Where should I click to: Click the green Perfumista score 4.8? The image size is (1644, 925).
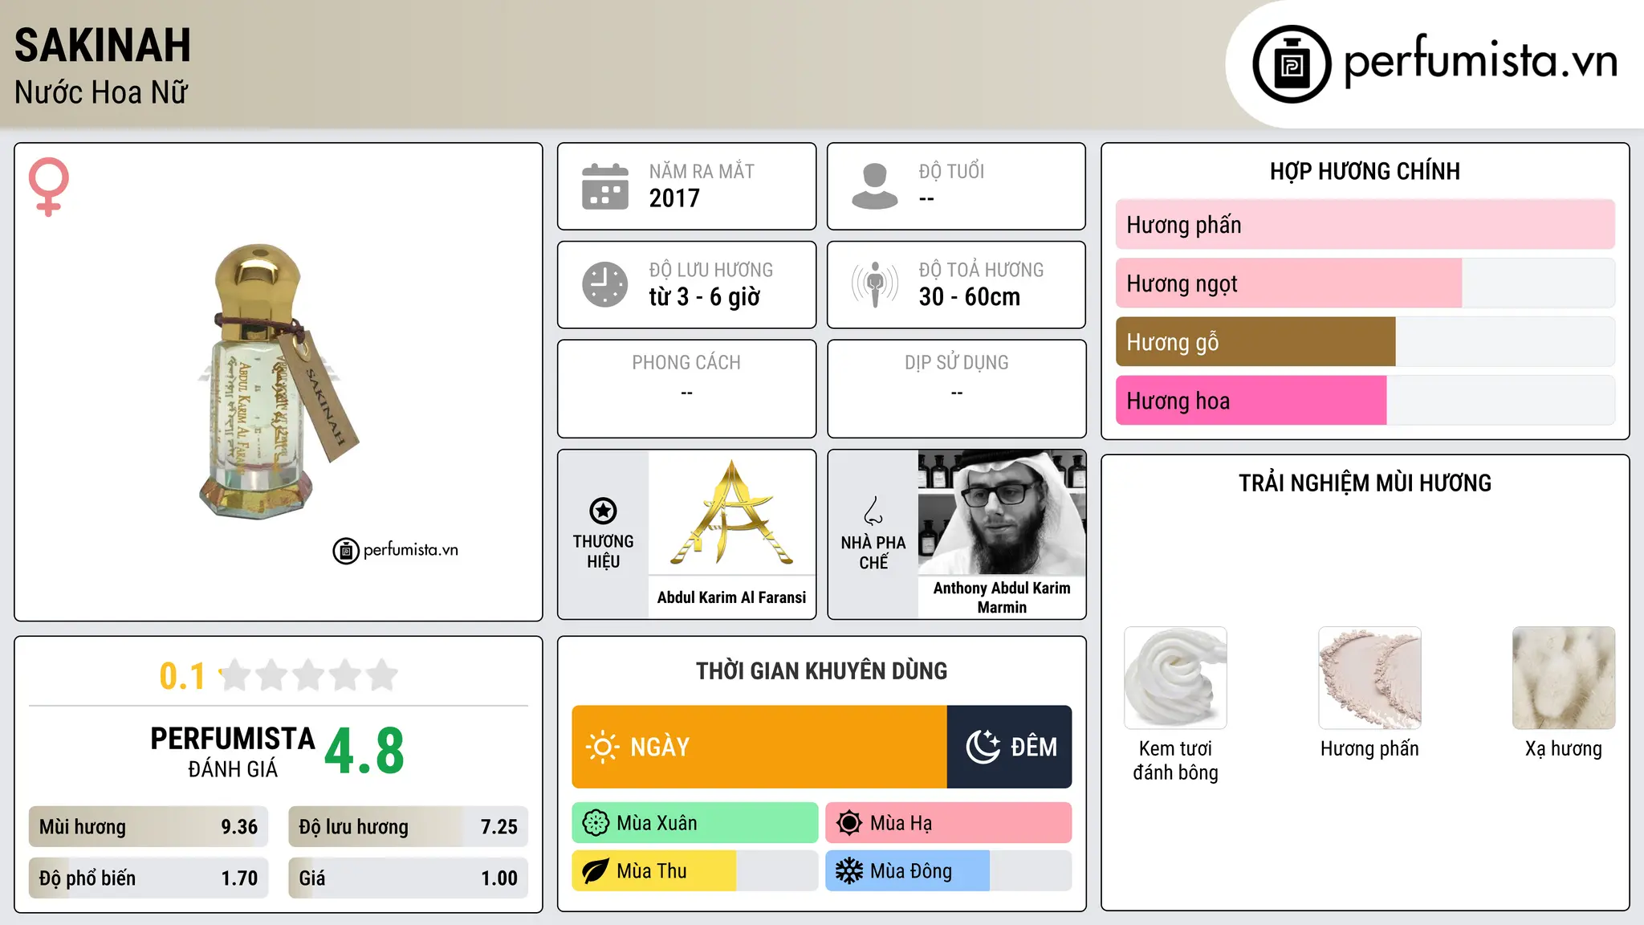pos(364,752)
